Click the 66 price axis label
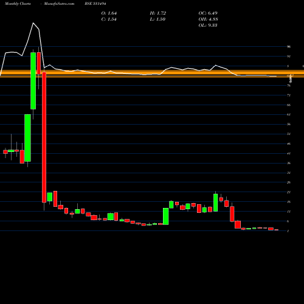The image size is (304, 304). point(289,105)
